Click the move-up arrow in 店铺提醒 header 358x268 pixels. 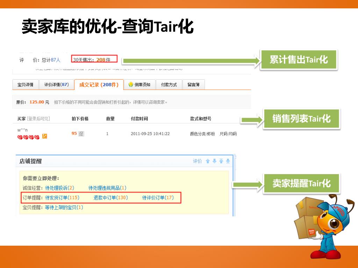208,161
